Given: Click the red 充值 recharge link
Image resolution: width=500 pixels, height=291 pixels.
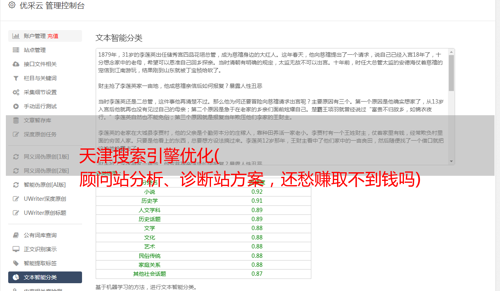Looking at the screenshot, I should [53, 36].
